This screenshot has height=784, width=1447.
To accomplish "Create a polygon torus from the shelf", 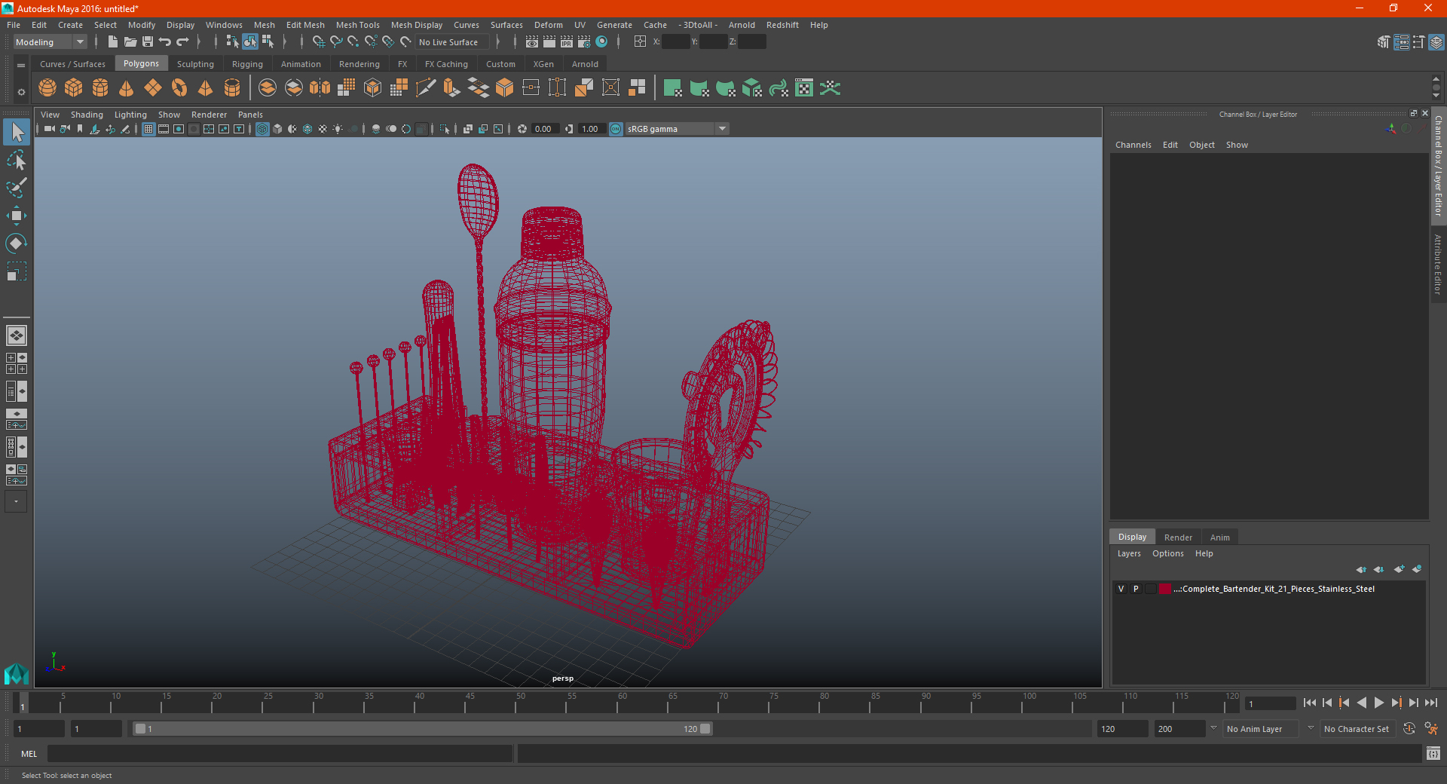I will [179, 88].
